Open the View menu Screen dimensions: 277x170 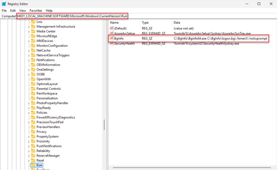tap(22, 11)
